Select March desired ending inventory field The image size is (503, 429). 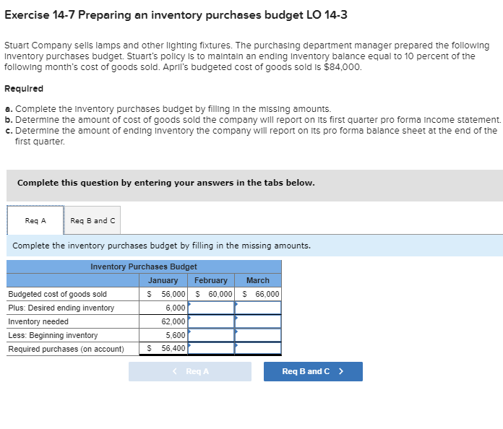click(x=258, y=308)
